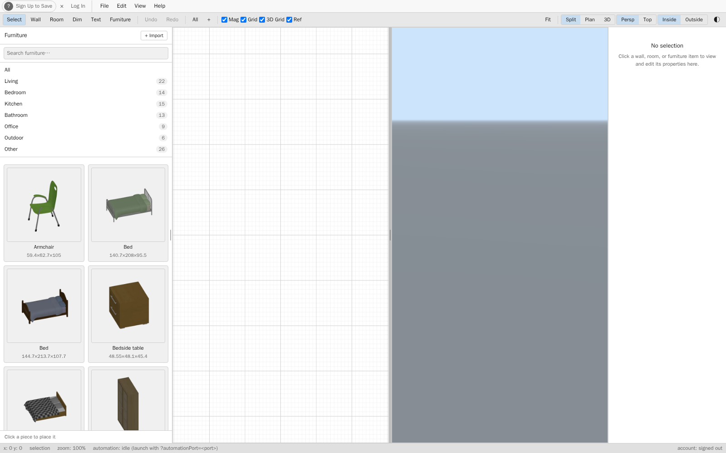Screen dimensions: 726x453
Task: Uncheck the Ref checkbox
Action: 289,19
